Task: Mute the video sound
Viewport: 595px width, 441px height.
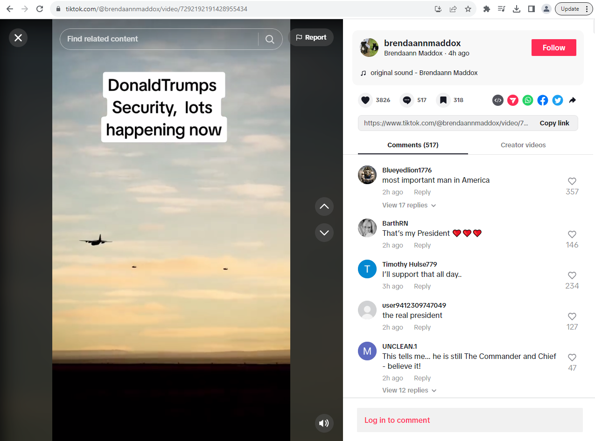Action: [324, 423]
